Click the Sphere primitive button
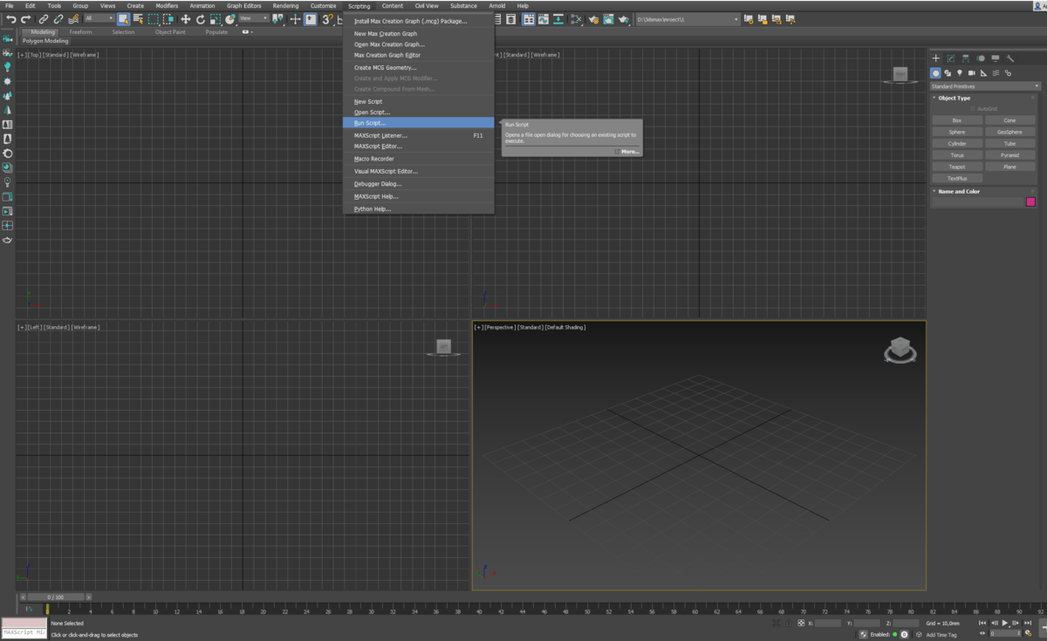This screenshot has width=1047, height=641. coord(957,132)
